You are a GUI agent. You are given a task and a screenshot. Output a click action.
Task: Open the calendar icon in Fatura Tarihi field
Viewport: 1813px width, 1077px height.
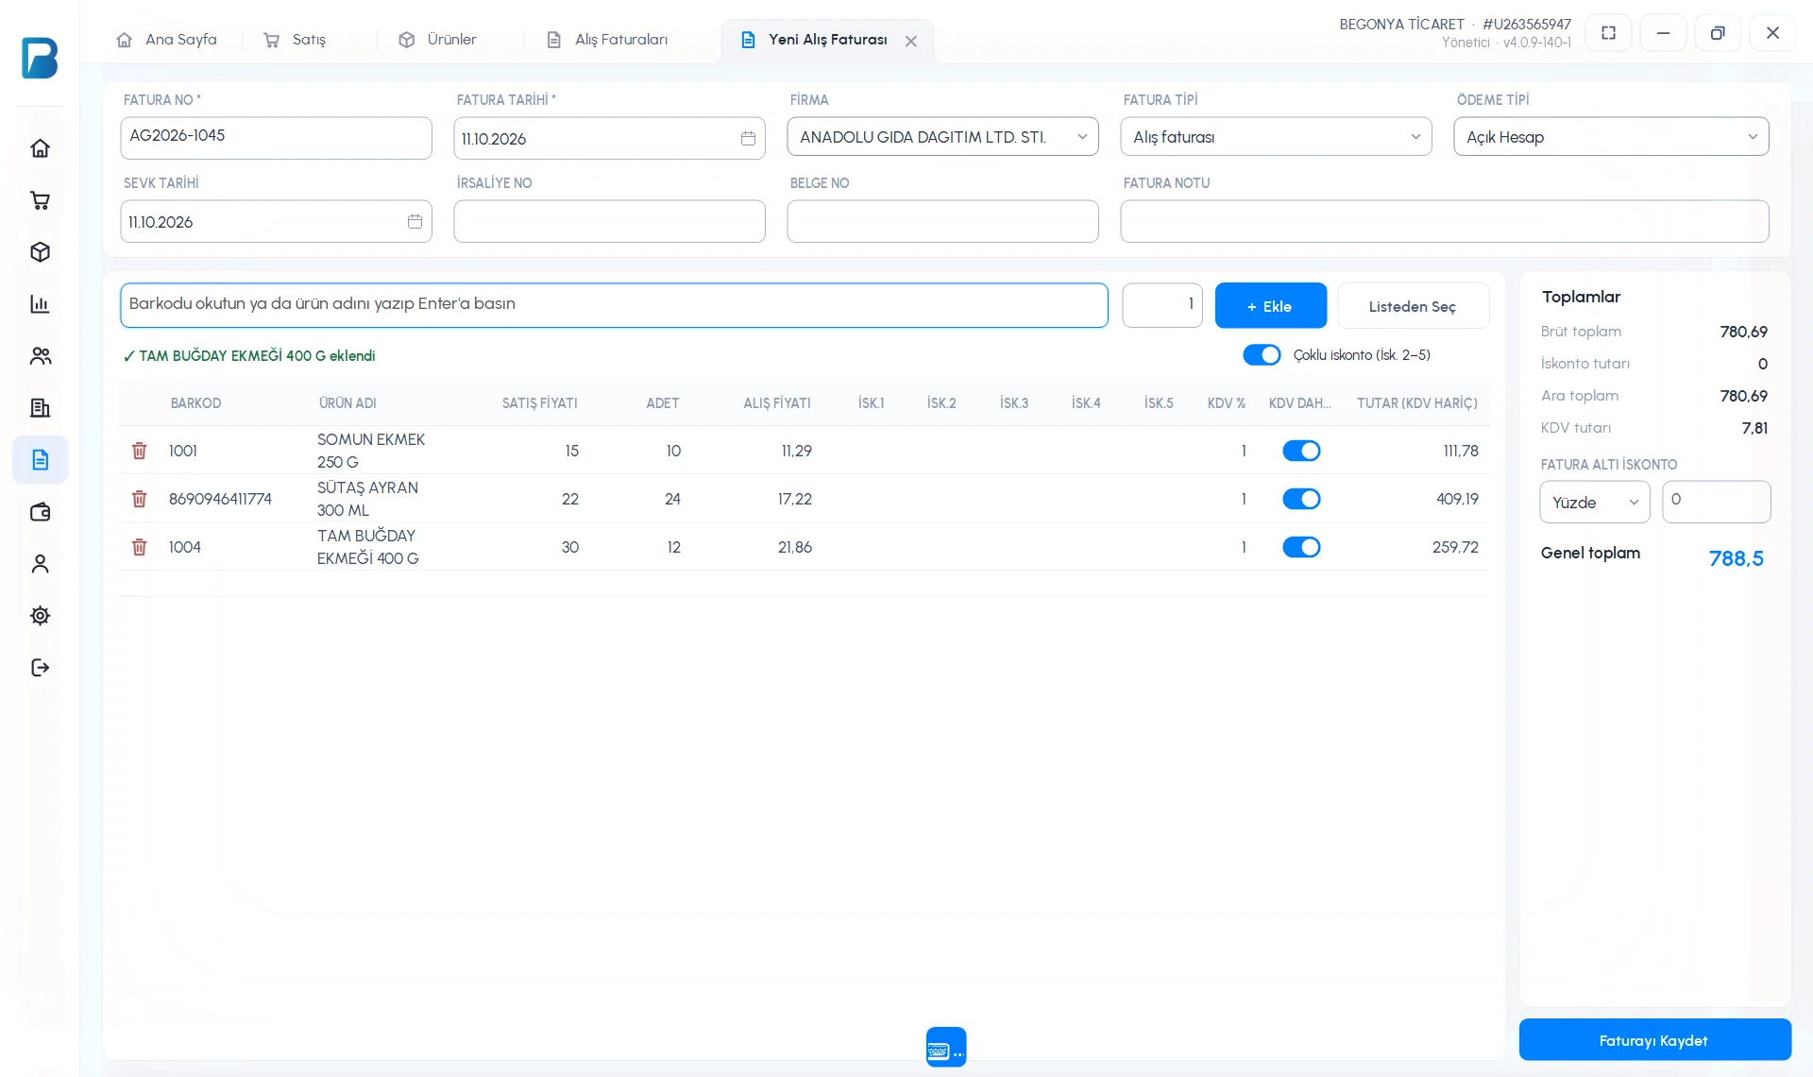748,139
